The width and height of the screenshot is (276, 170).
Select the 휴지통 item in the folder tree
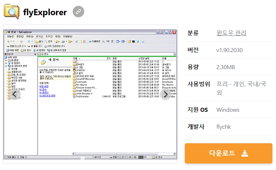[x=13, y=69]
